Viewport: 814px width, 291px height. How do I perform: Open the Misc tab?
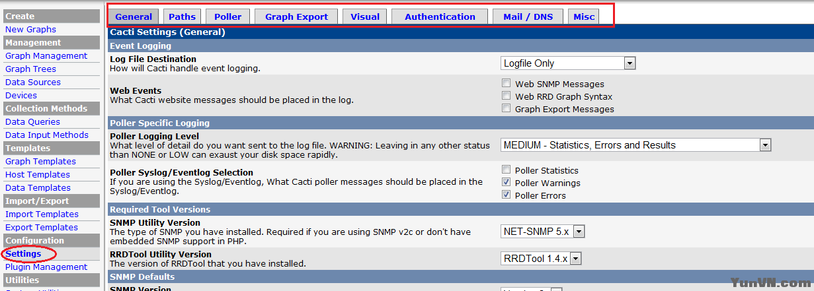click(584, 16)
